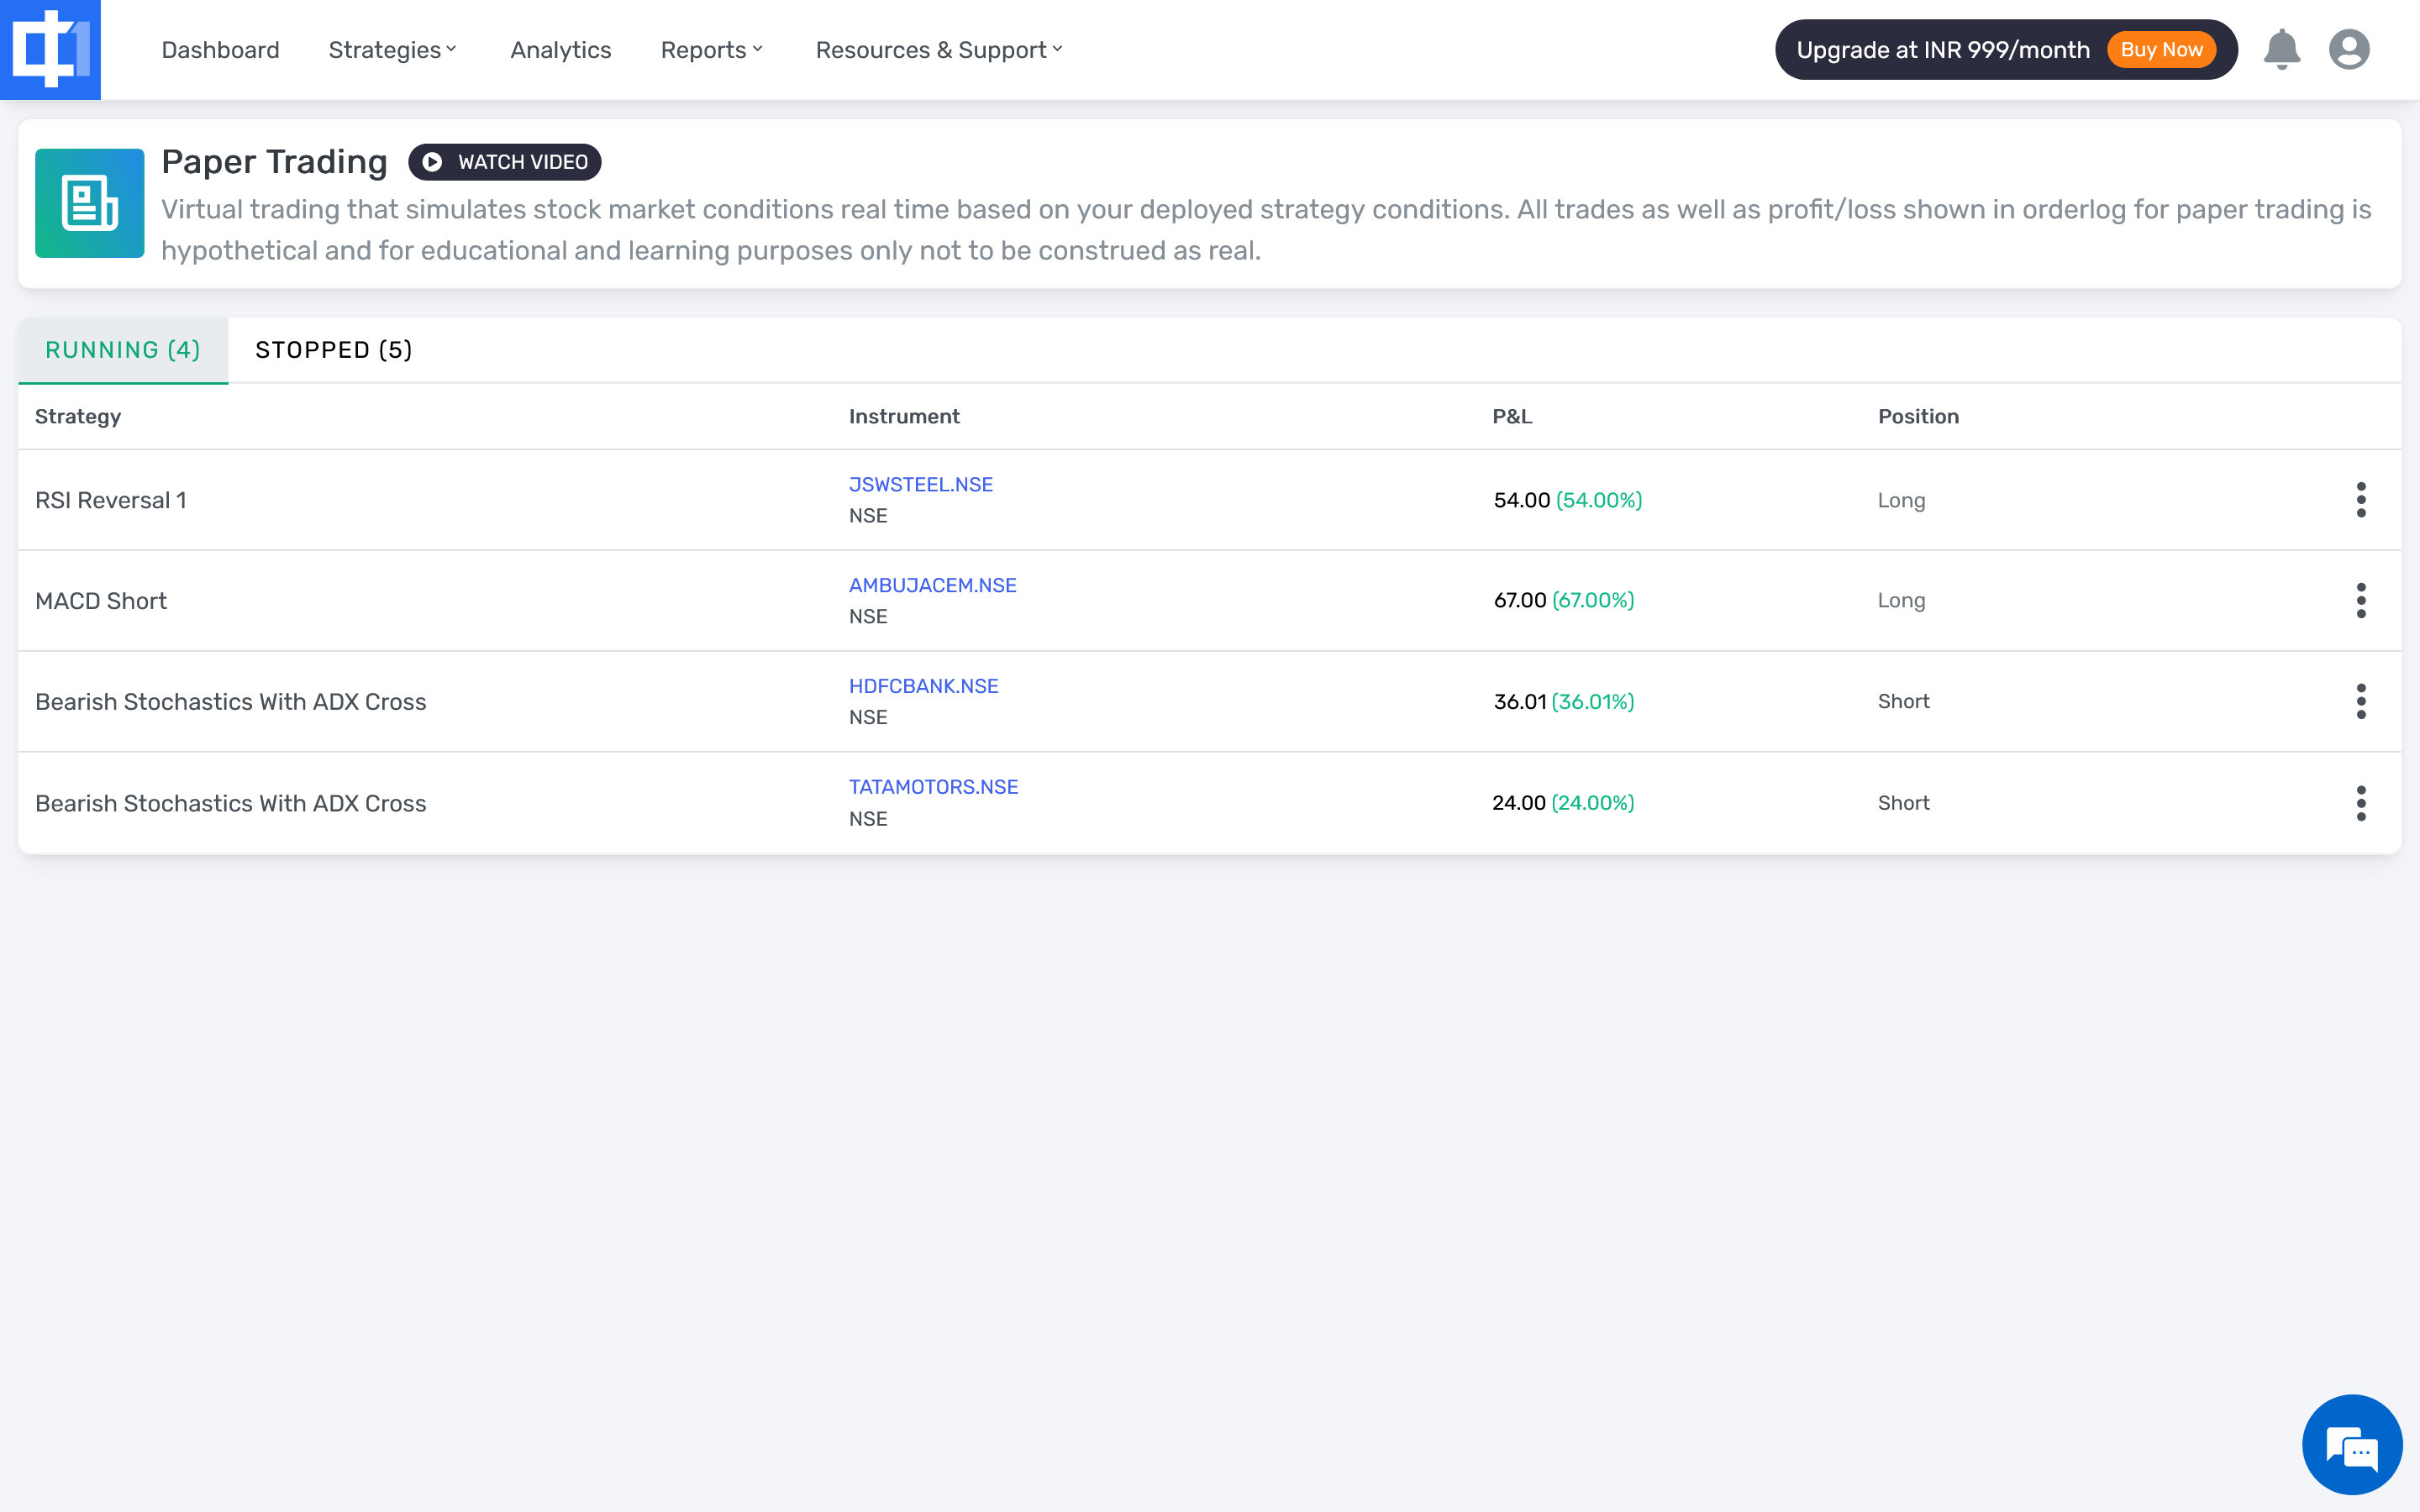Open the JSWSTEEL.NSE instrument link
This screenshot has width=2420, height=1512.
tap(920, 485)
